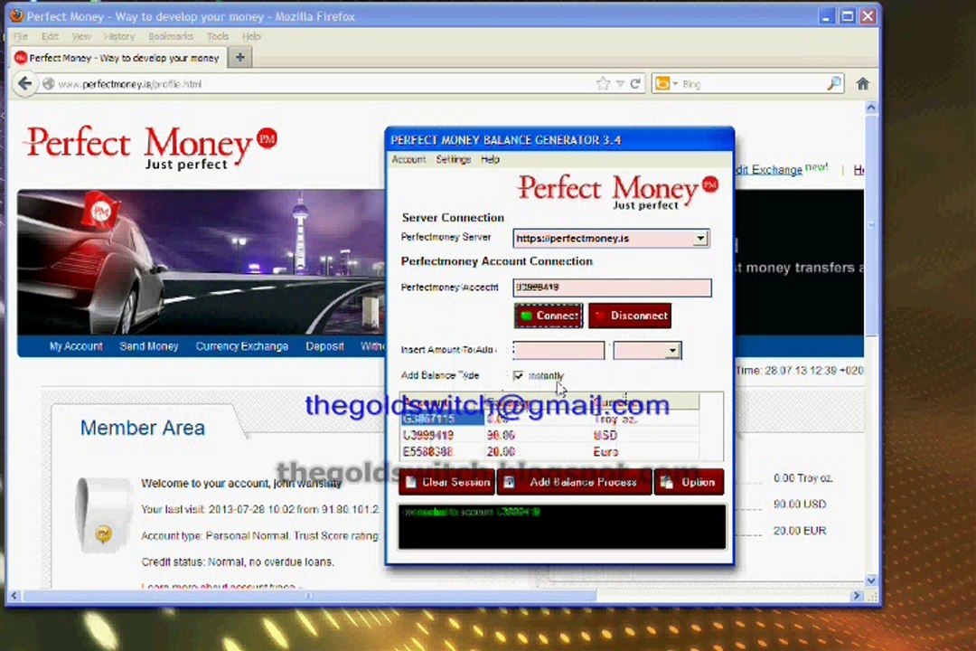Open My Account navigation link
Image resolution: width=976 pixels, height=651 pixels.
pos(76,346)
